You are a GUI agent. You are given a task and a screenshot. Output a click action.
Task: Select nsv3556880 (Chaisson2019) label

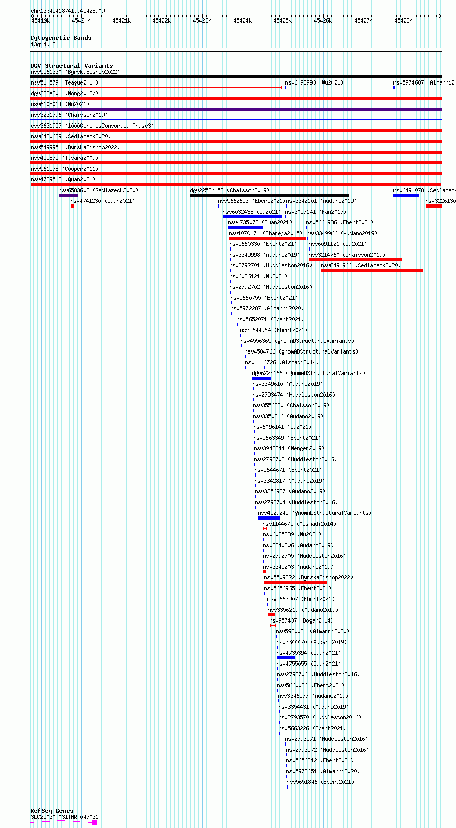point(291,405)
